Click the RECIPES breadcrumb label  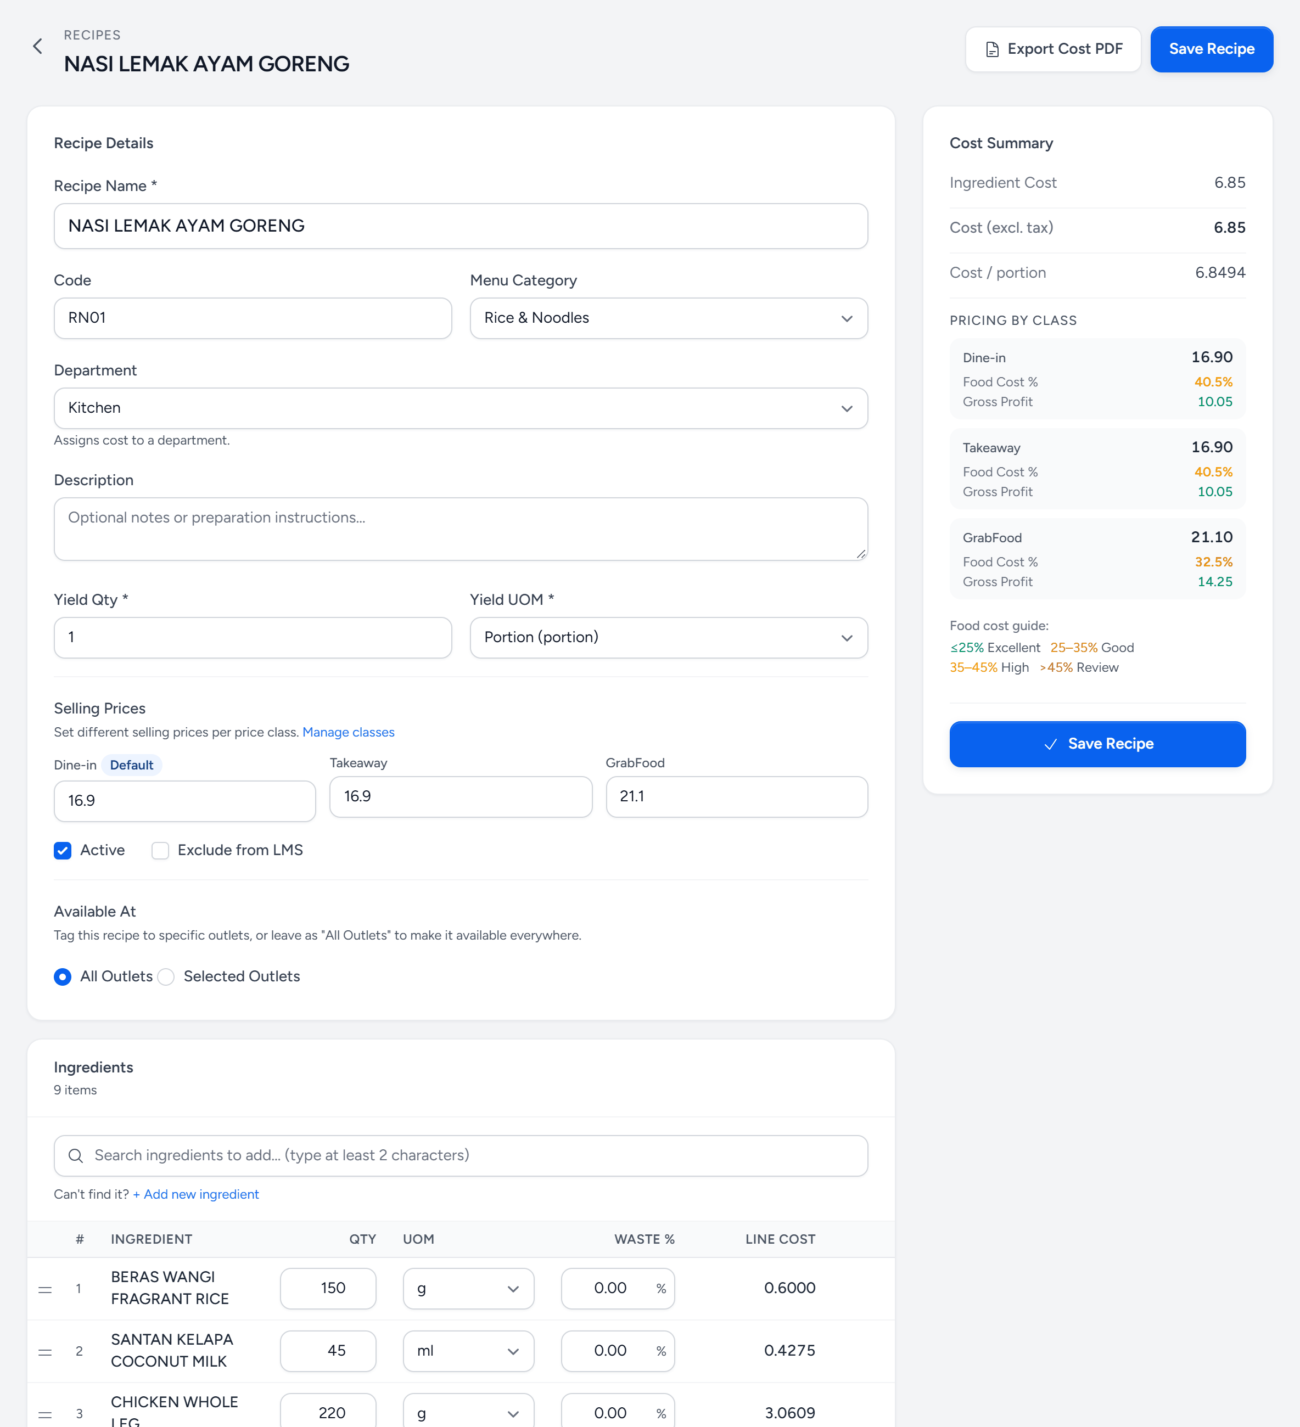point(92,35)
